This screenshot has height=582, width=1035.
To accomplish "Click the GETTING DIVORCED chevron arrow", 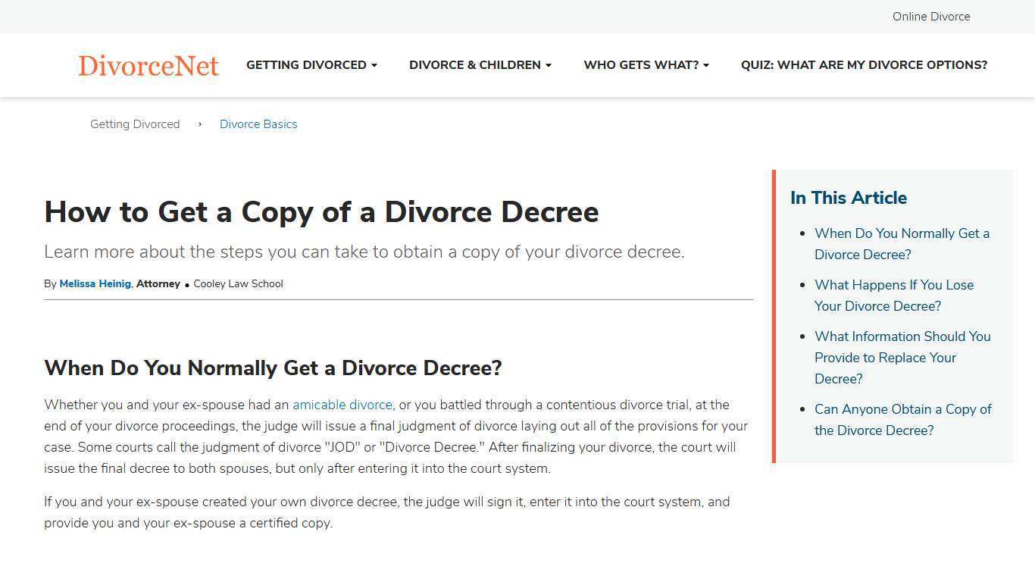I will click(374, 65).
